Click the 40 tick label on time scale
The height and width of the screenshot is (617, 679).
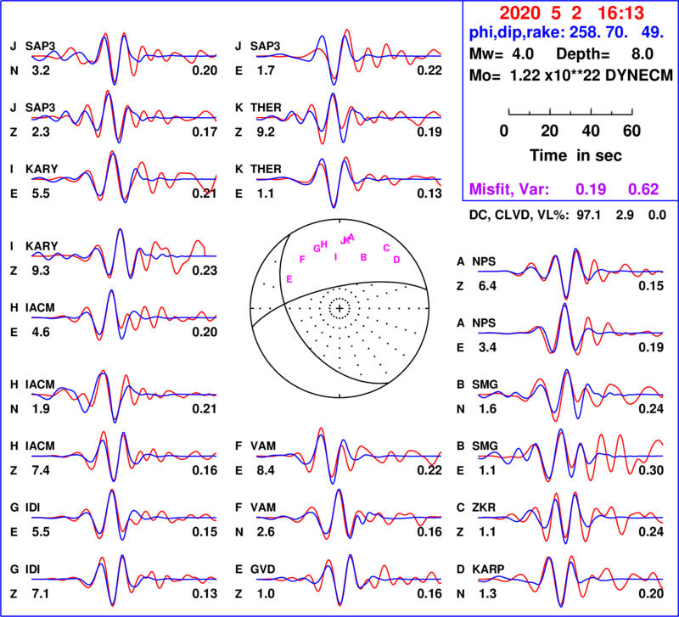(x=591, y=131)
